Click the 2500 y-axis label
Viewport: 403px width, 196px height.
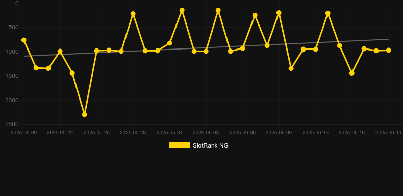click(12, 124)
